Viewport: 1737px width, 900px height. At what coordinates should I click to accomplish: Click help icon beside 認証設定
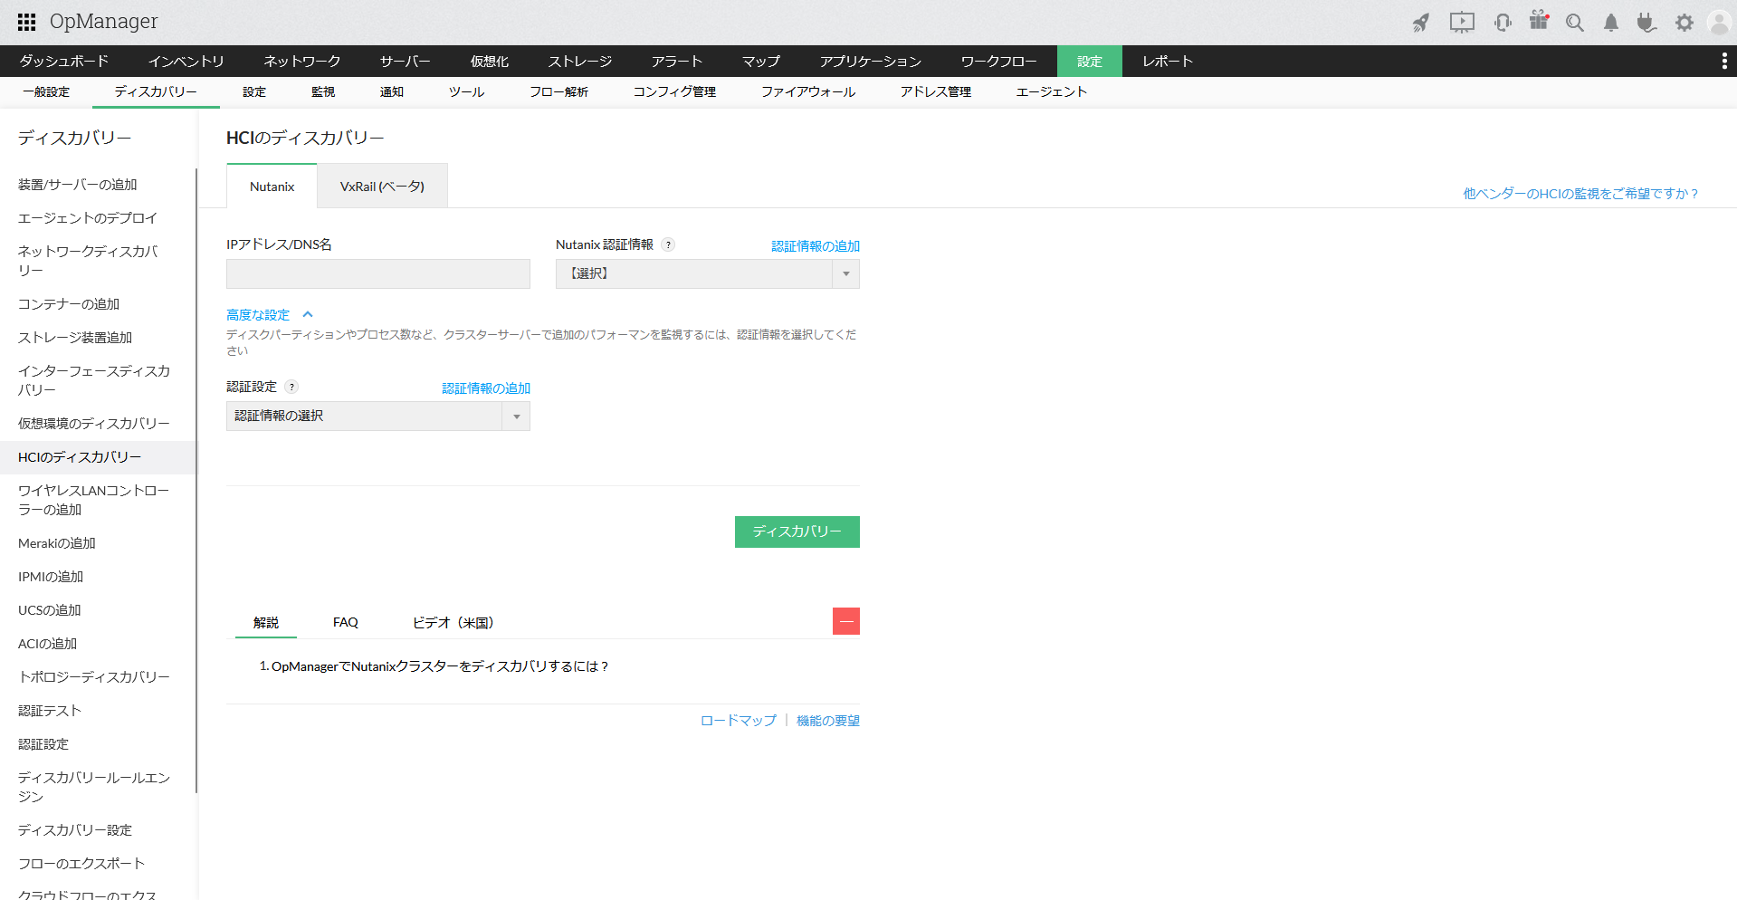click(x=291, y=387)
